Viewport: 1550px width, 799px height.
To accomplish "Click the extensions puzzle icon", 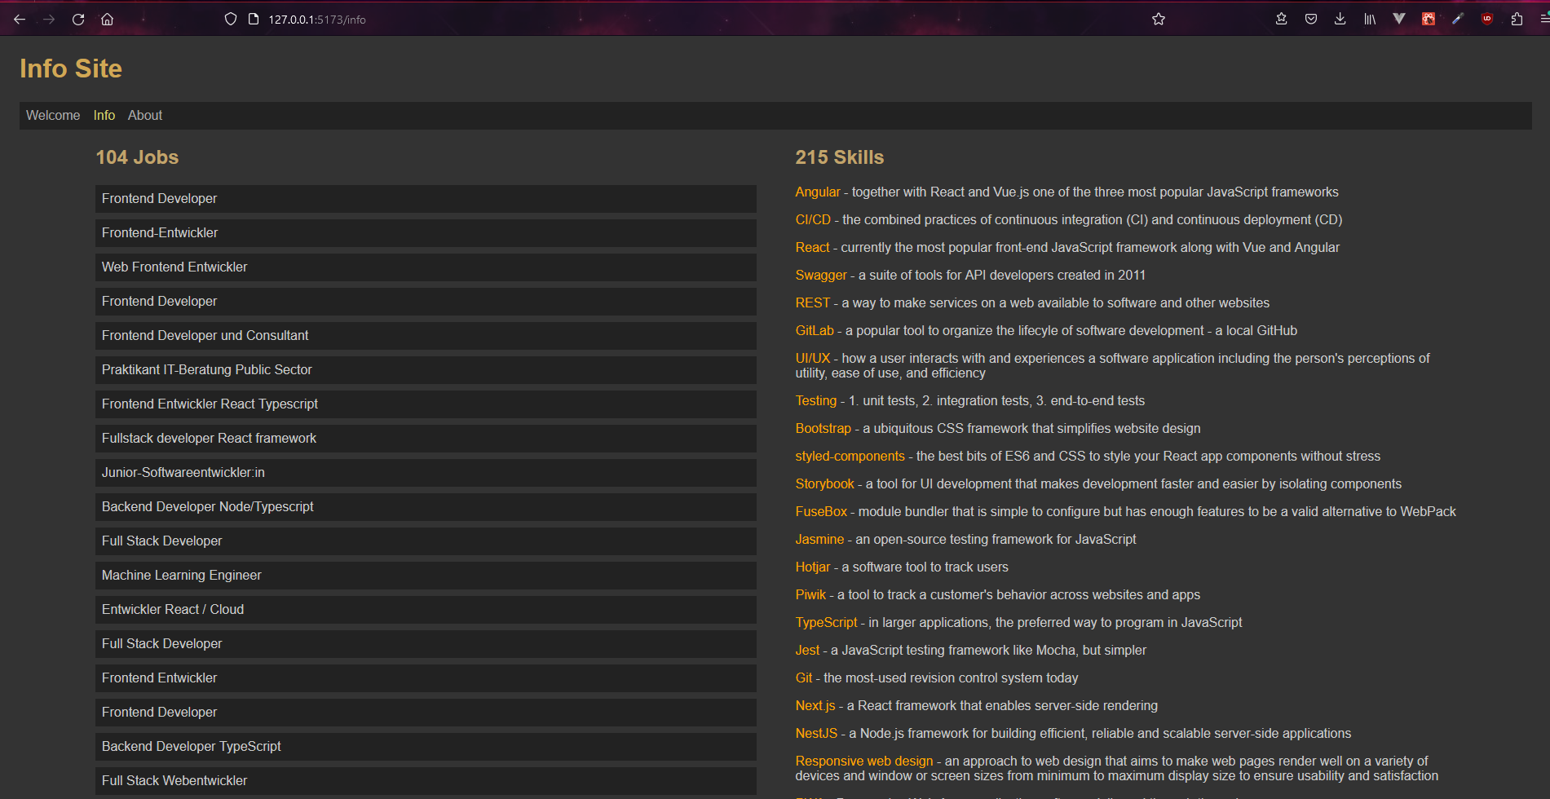I will [x=1517, y=20].
